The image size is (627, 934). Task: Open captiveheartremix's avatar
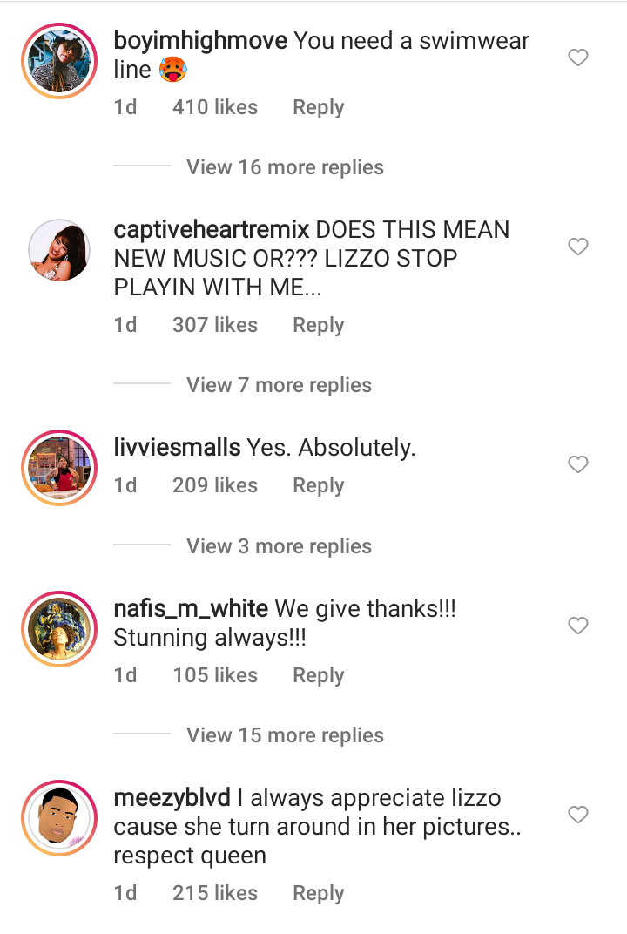[59, 250]
